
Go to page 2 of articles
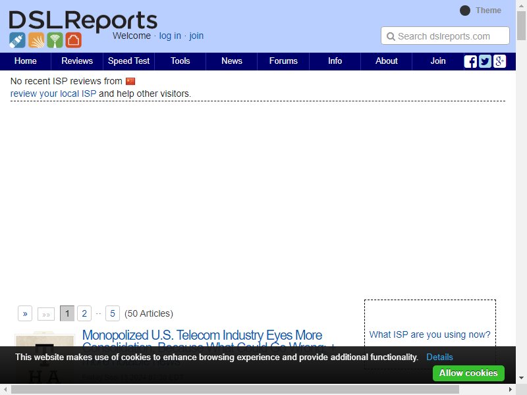pyautogui.click(x=84, y=314)
